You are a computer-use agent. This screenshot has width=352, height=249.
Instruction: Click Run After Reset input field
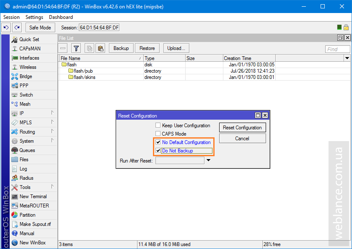(x=180, y=160)
